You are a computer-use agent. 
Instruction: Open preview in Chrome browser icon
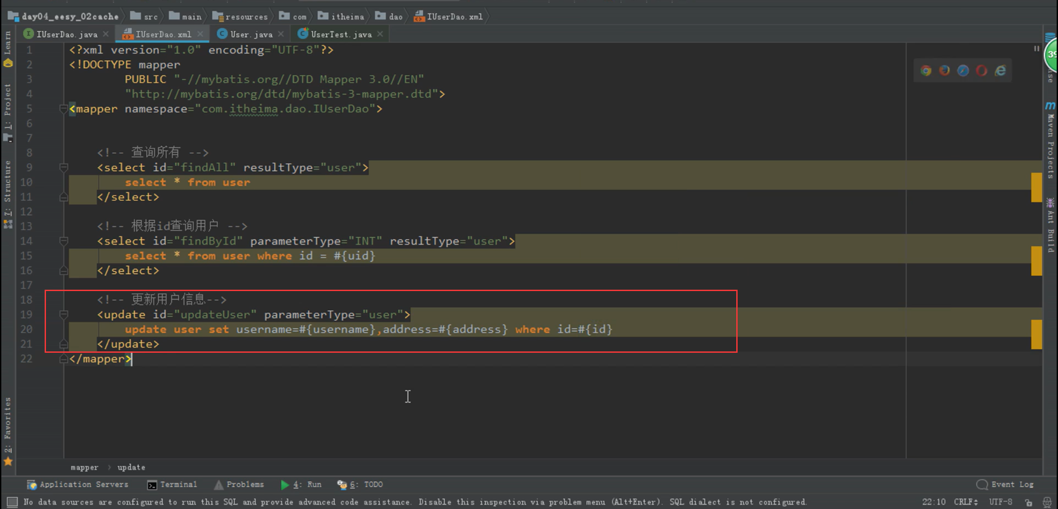click(x=926, y=70)
